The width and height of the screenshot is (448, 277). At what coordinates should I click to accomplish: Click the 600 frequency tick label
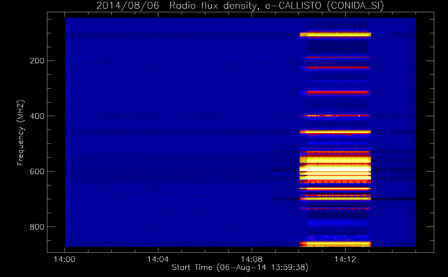(37, 172)
